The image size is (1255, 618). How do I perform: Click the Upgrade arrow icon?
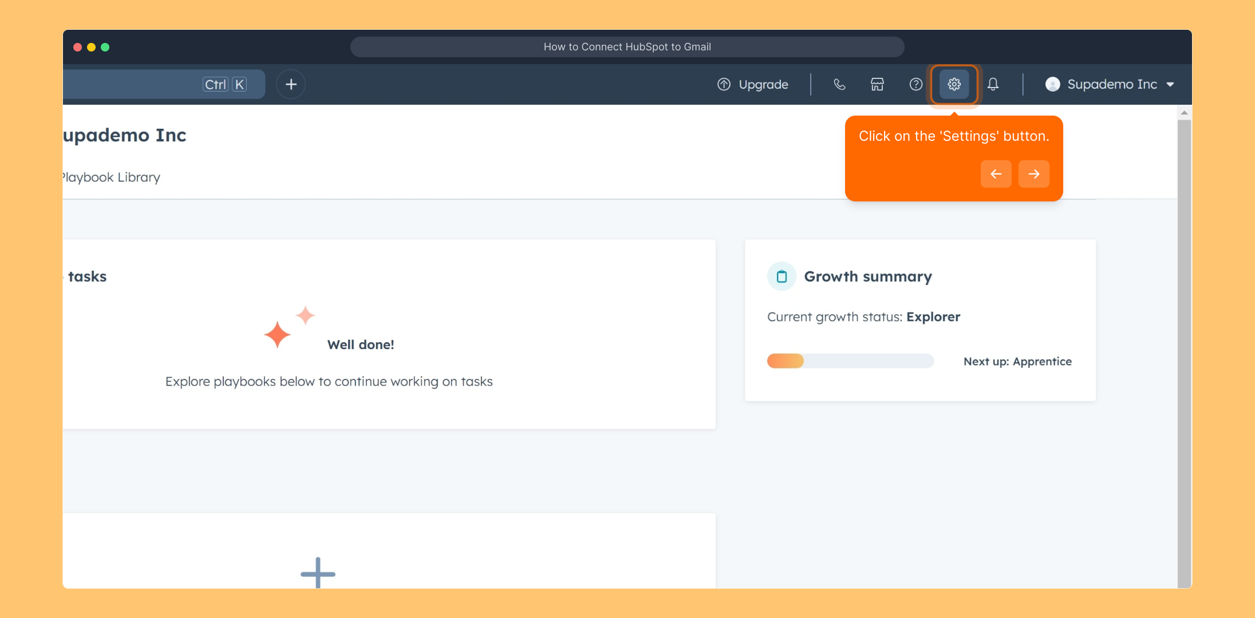[x=724, y=85]
